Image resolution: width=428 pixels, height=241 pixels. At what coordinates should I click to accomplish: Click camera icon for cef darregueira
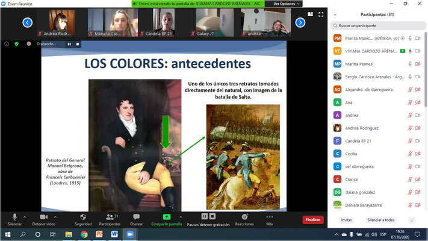pos(418,167)
